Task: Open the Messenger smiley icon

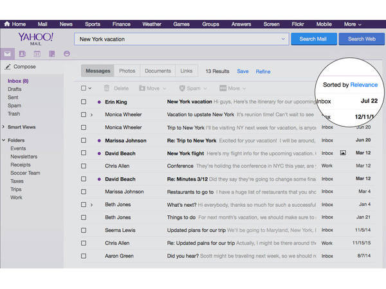Action: (x=67, y=53)
